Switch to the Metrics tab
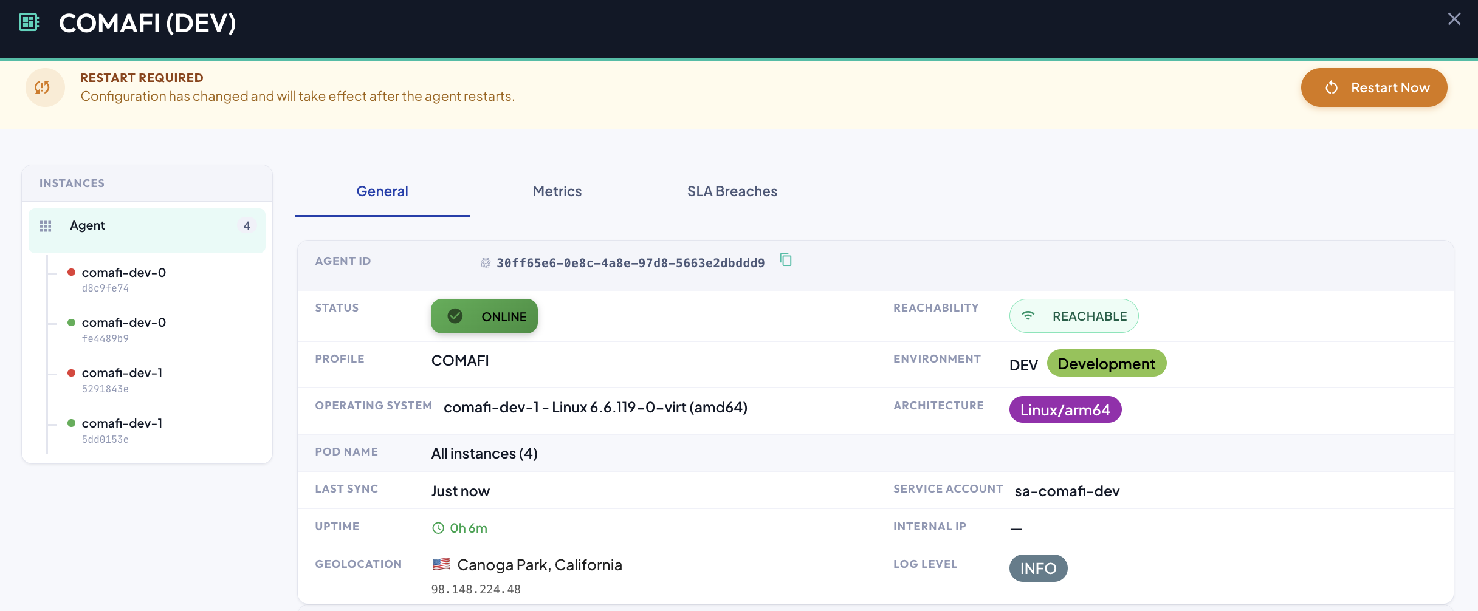 [x=557, y=191]
